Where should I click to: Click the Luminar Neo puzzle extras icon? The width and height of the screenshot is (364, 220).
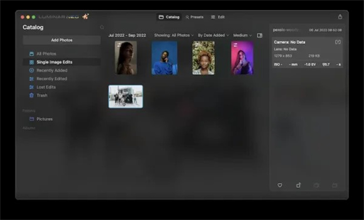click(86, 17)
